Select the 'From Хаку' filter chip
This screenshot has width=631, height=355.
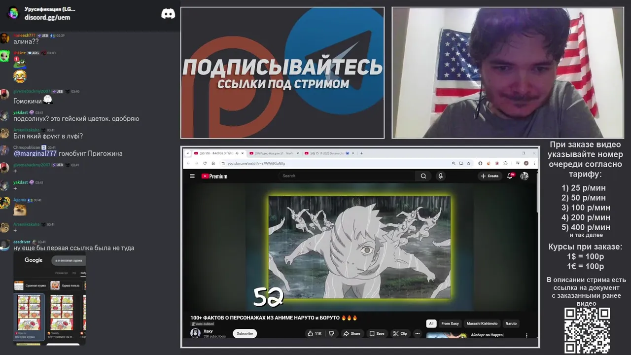pos(450,323)
